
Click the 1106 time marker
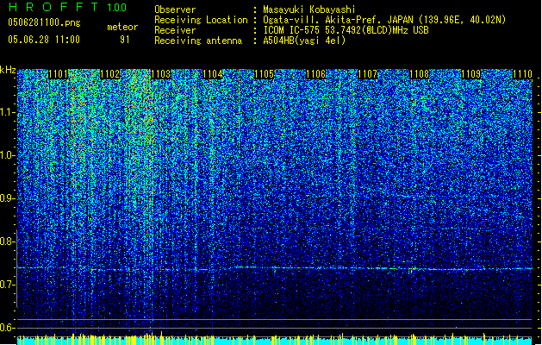coord(316,74)
